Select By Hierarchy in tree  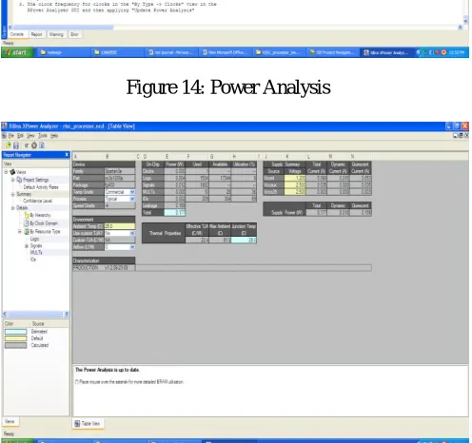(40, 215)
